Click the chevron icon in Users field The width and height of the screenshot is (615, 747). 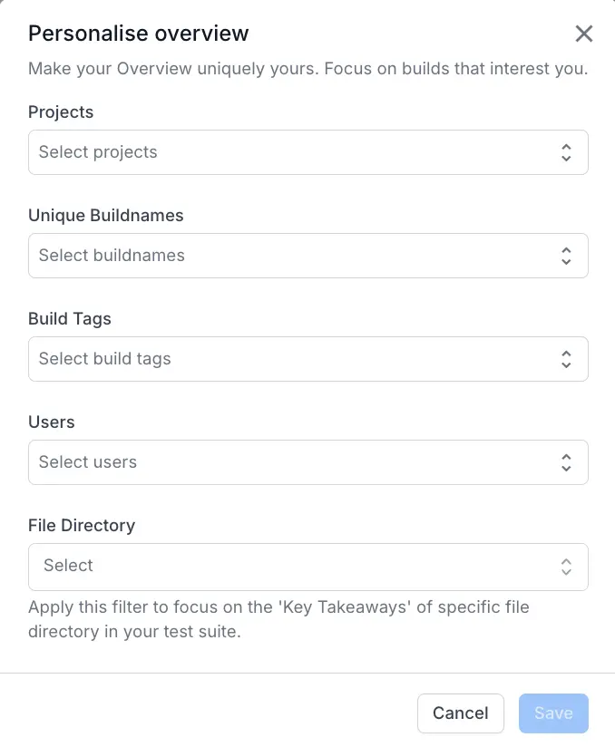pyautogui.click(x=566, y=462)
